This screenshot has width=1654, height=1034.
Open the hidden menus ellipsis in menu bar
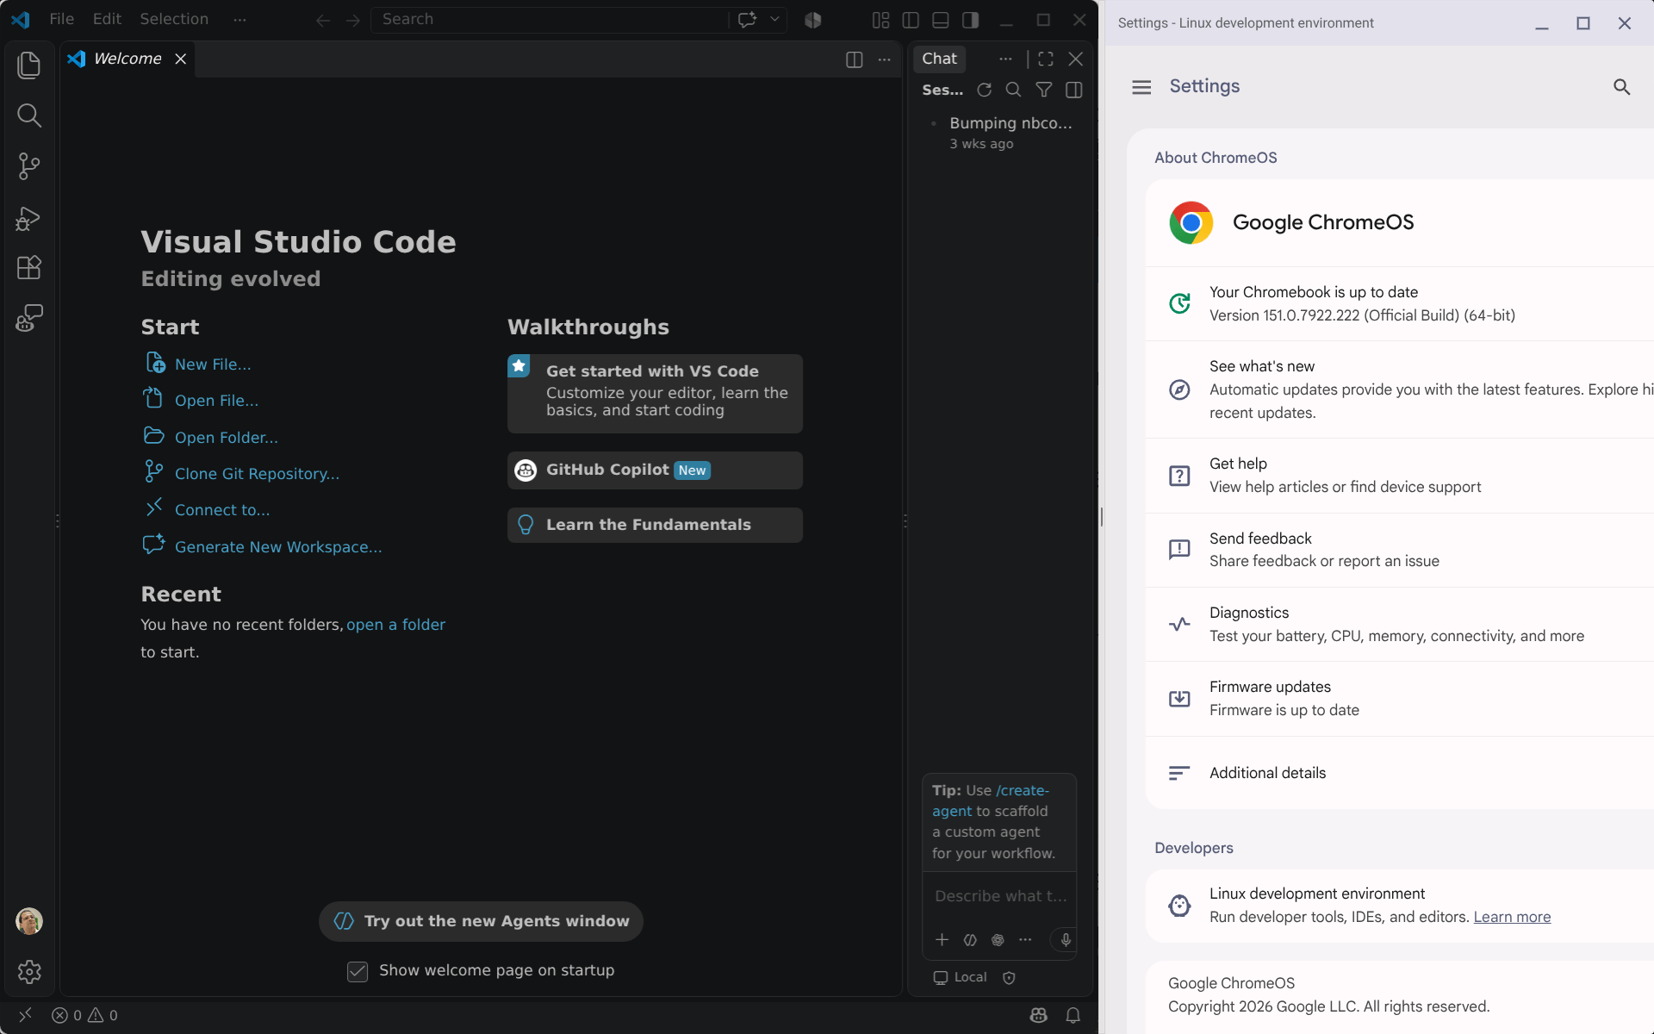(x=239, y=19)
